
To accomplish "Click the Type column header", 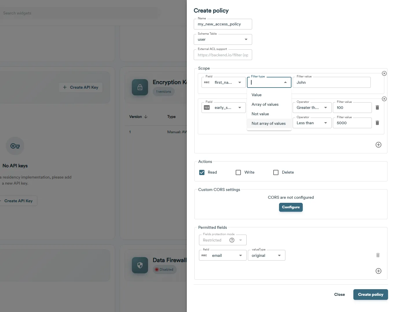I will [x=171, y=117].
